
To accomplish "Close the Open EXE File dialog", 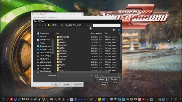I will [120, 21].
